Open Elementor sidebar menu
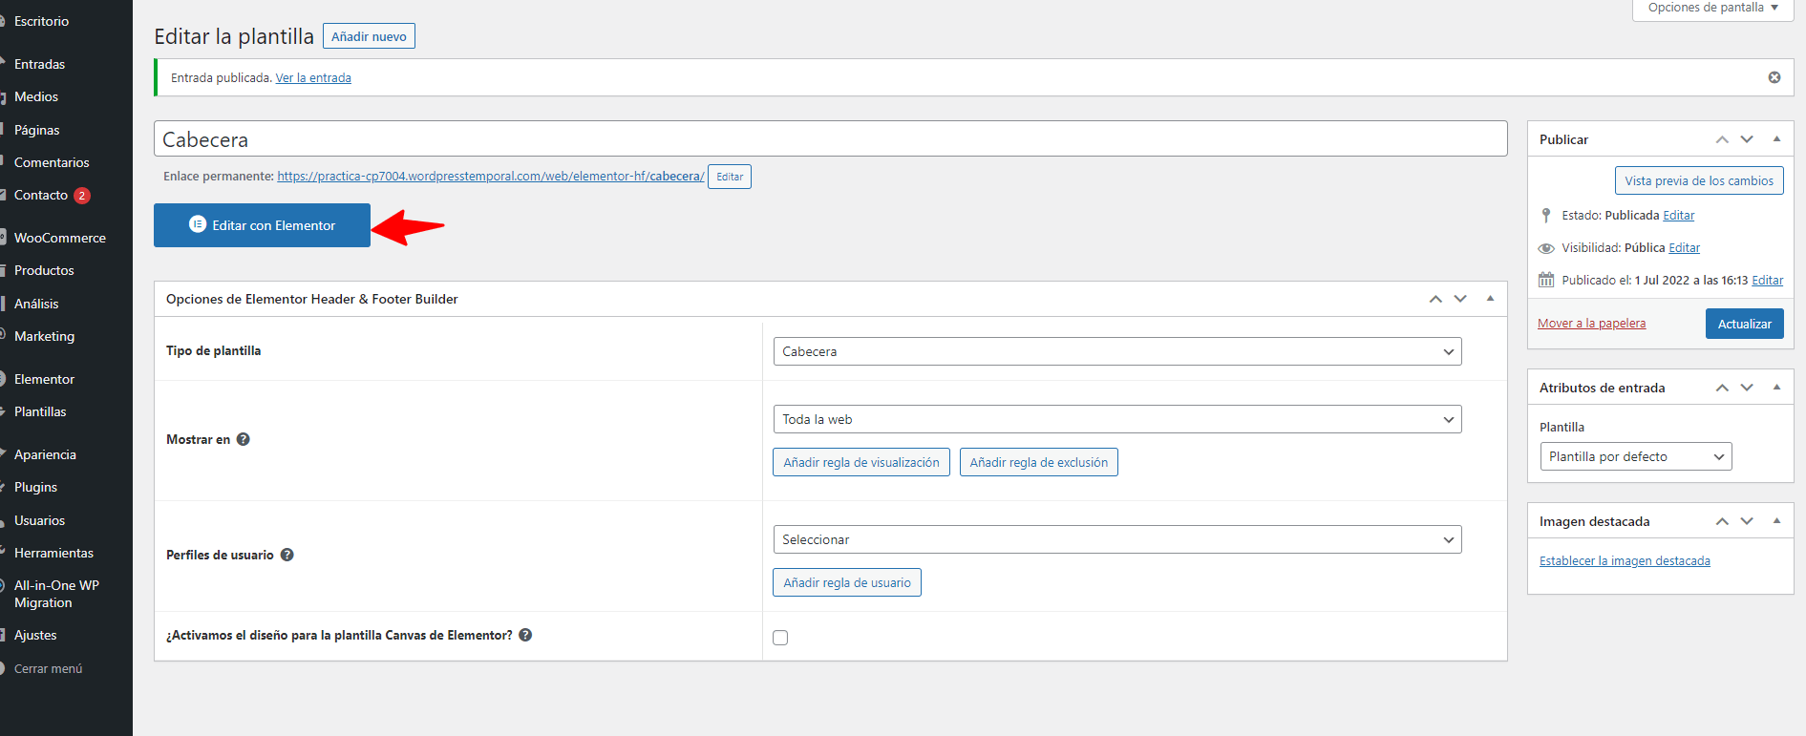This screenshot has height=736, width=1806. coord(44,379)
